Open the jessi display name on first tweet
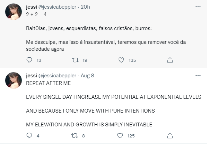 coord(32,7)
